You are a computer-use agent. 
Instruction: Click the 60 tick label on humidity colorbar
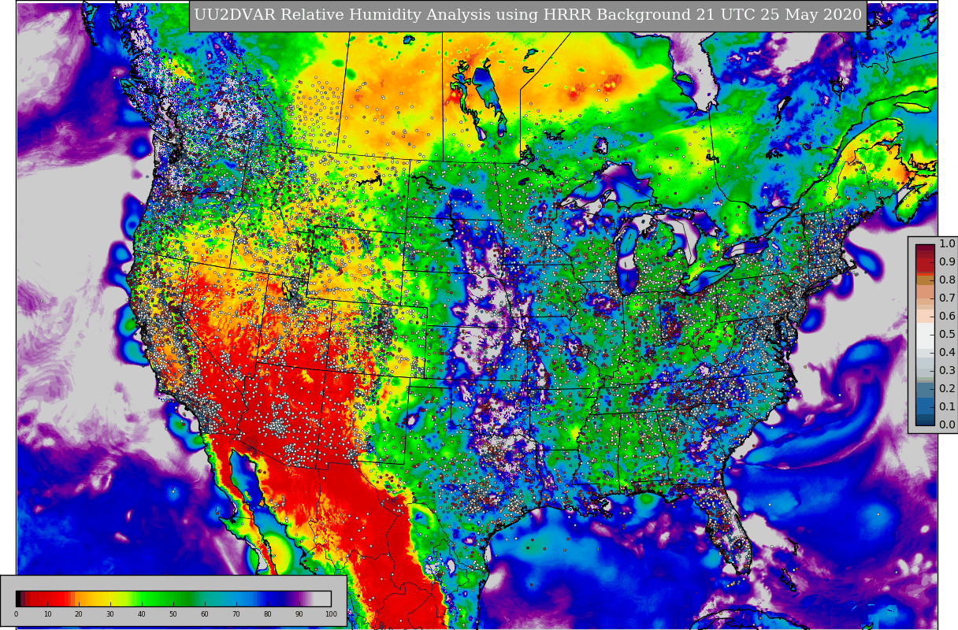(x=205, y=613)
